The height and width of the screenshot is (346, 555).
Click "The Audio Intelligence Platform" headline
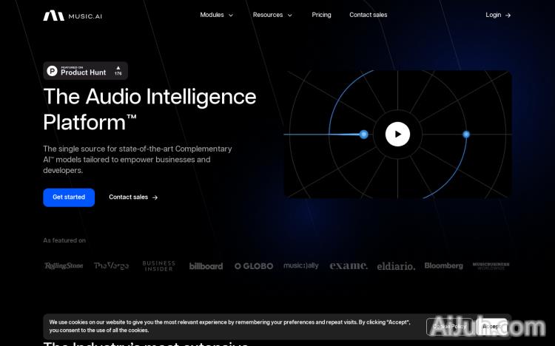pos(149,109)
